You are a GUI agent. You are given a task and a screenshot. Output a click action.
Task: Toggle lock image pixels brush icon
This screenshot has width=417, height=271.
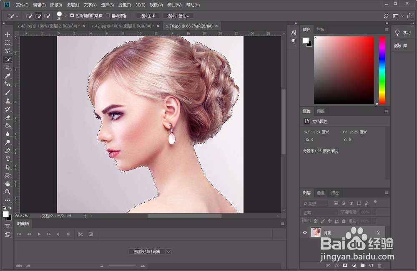point(323,221)
